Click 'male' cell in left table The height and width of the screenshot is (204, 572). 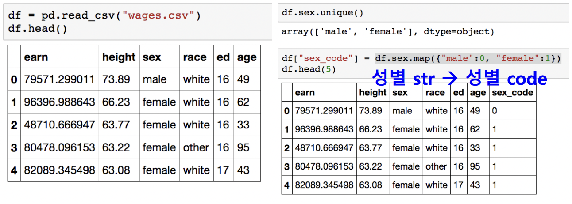pos(155,79)
